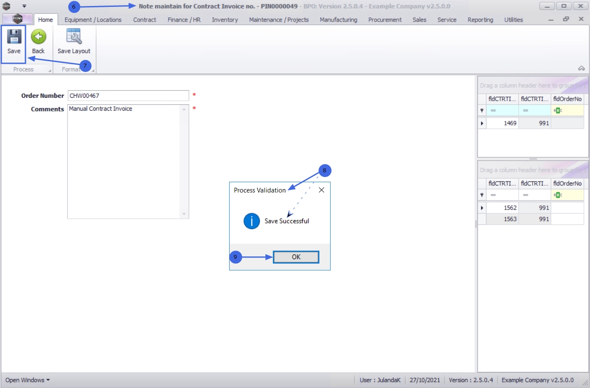Click 'Version : 2.5.0.4' in the status bar
The width and height of the screenshot is (590, 388).
(x=471, y=380)
